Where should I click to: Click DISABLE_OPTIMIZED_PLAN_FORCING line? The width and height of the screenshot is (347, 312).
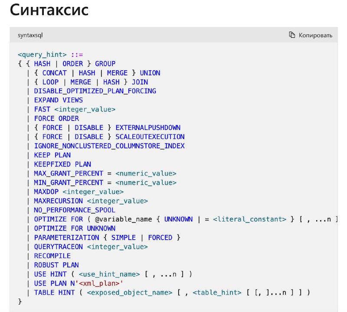95,91
